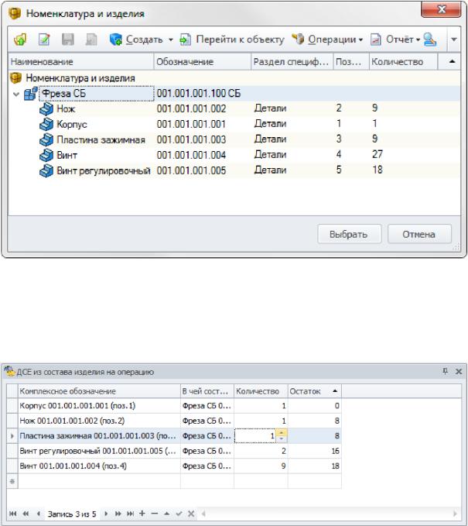This screenshot has height=526, width=468.
Task: Click the Фреза СБ assembly icon
Action: tap(31, 94)
